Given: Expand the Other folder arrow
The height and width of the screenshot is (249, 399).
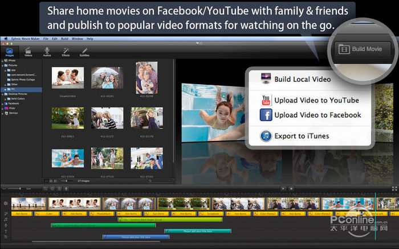Looking at the screenshot, I should tap(5, 85).
